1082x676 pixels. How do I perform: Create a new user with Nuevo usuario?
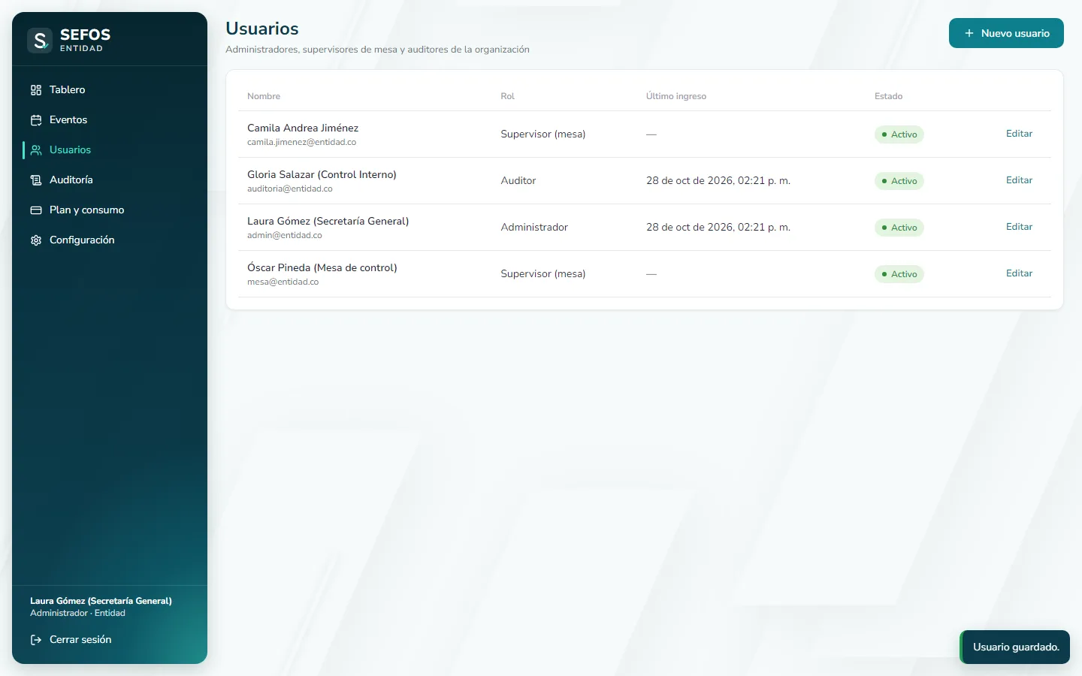[x=1006, y=33]
